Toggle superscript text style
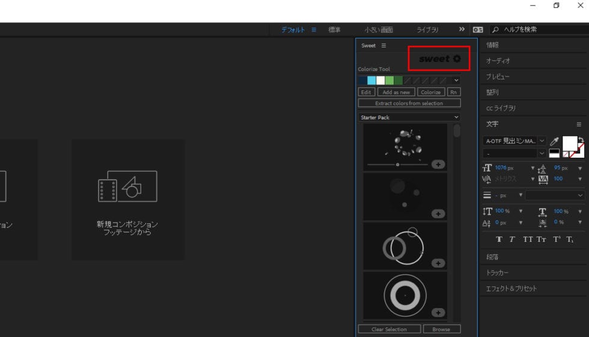 pyautogui.click(x=557, y=240)
